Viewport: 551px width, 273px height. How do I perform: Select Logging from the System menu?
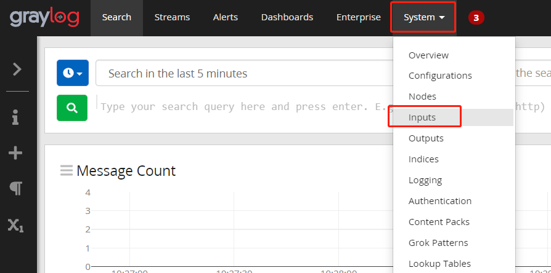click(x=425, y=180)
